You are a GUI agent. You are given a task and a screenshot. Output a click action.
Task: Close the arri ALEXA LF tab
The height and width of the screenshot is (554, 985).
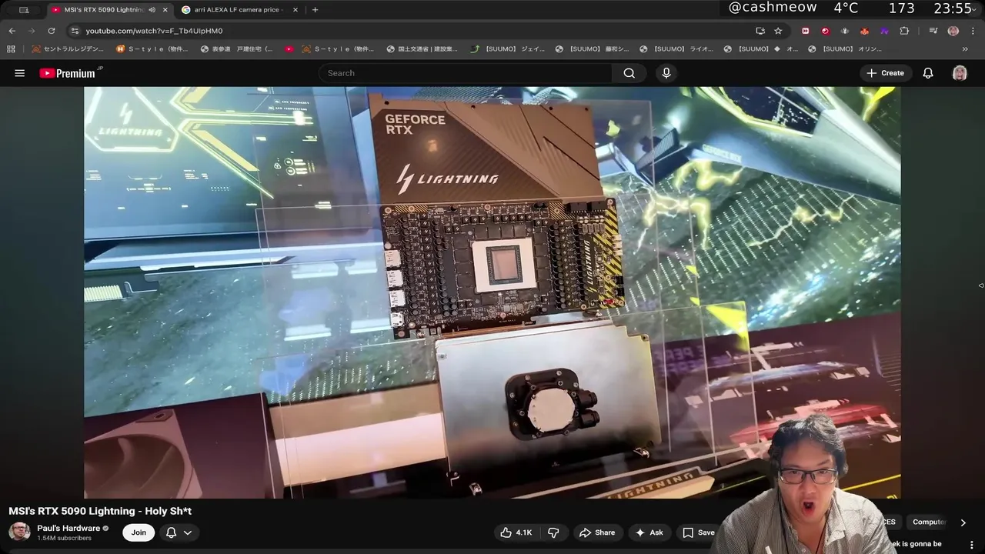[x=295, y=10]
